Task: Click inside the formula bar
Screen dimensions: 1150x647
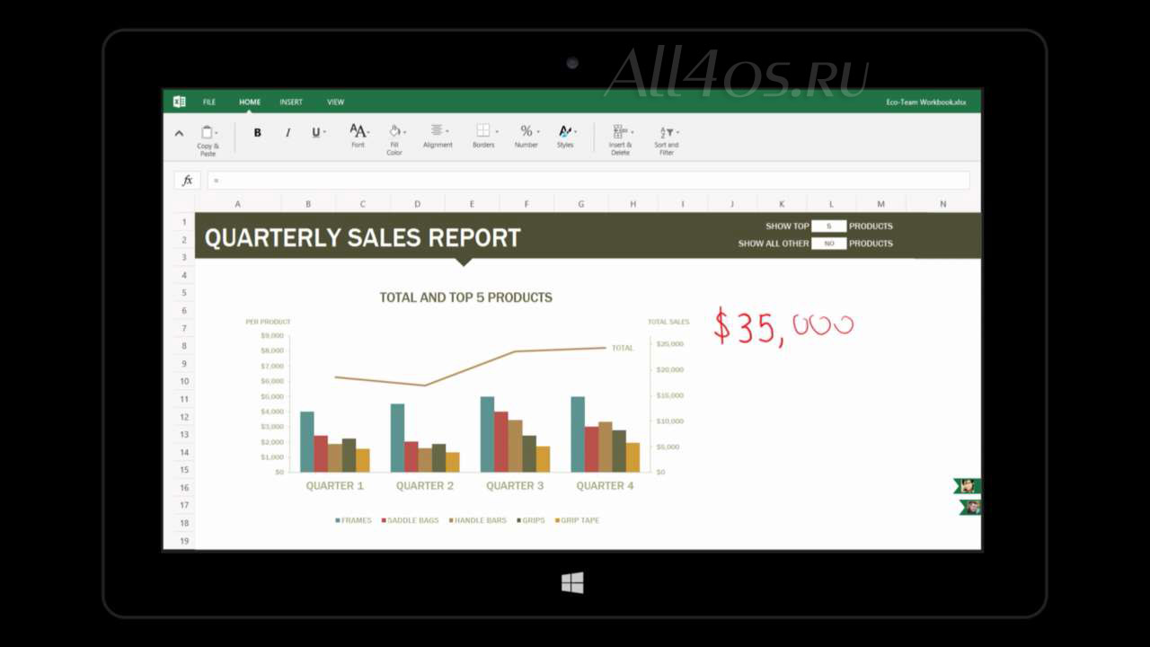Action: (x=588, y=181)
